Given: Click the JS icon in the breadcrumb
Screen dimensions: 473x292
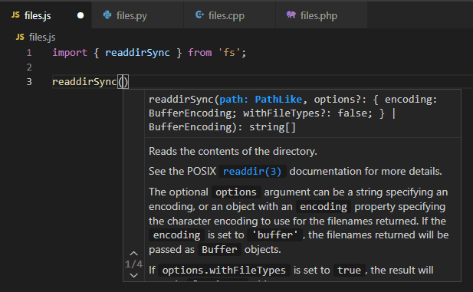Looking at the screenshot, I should (x=20, y=37).
